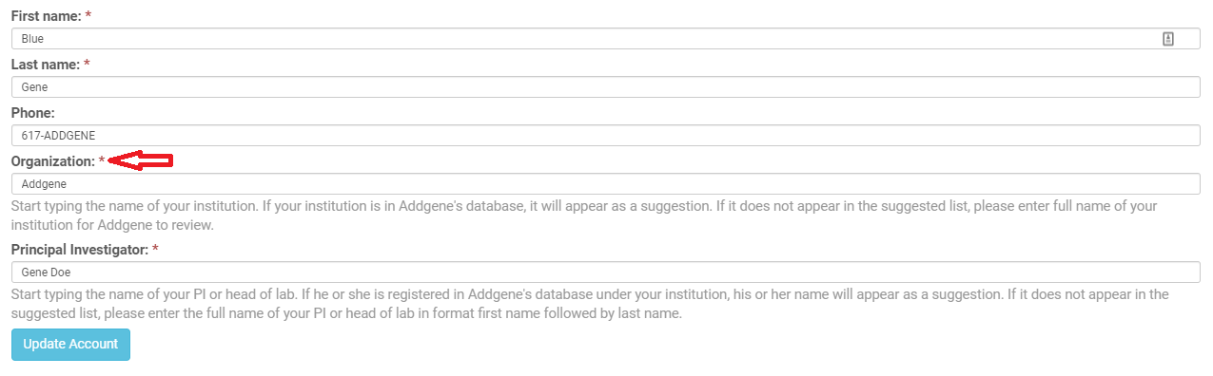
Task: Select the Phone label text
Action: 32,113
